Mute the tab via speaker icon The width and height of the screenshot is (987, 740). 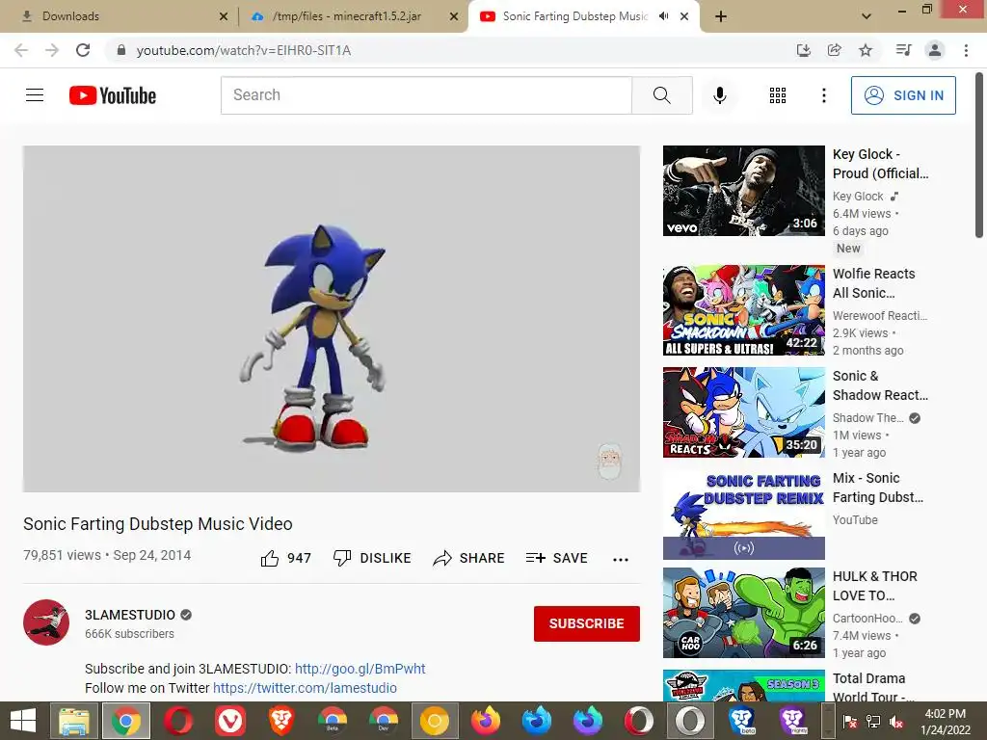[x=663, y=16]
